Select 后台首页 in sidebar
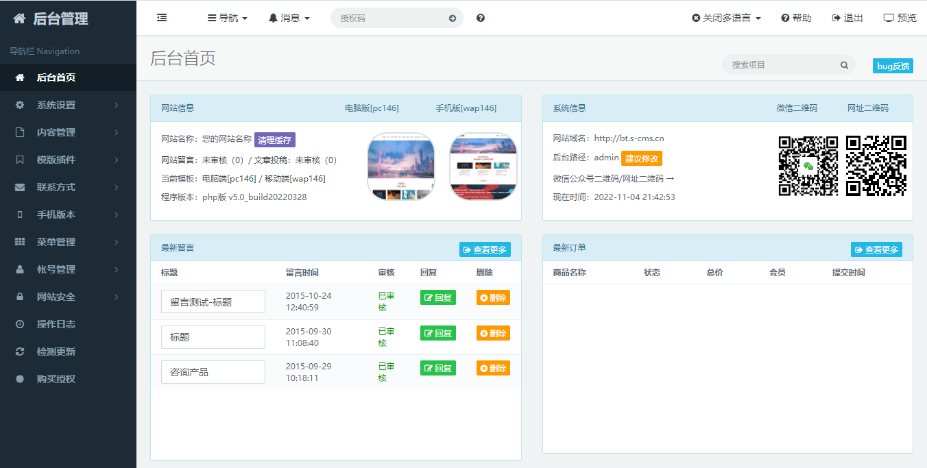Image resolution: width=927 pixels, height=468 pixels. click(56, 77)
